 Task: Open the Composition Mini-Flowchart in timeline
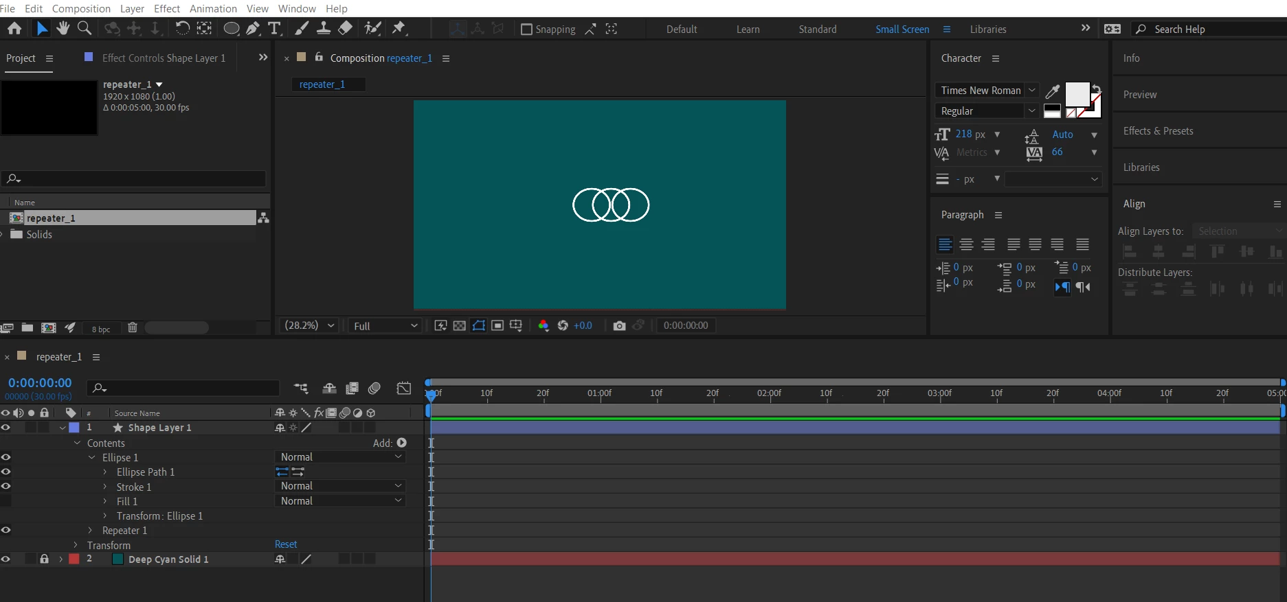click(301, 389)
